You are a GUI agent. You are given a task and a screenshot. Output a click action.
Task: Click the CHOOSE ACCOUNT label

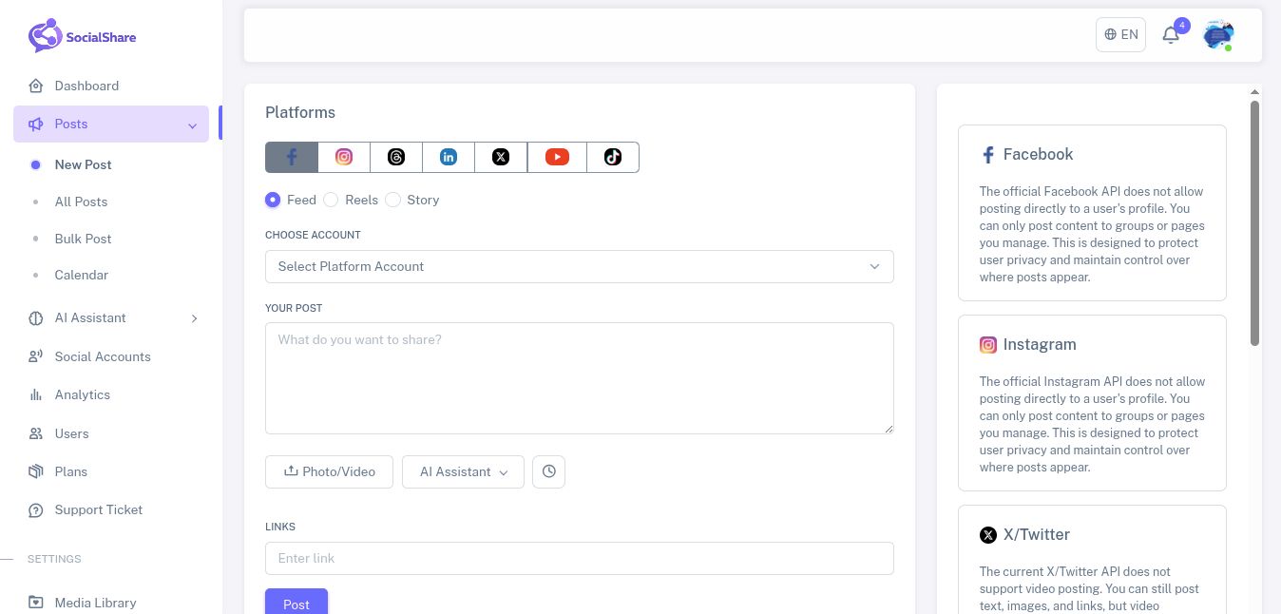point(313,235)
